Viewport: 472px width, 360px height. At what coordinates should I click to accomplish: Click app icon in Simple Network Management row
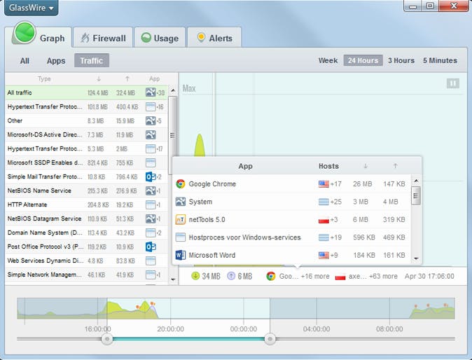(x=151, y=275)
